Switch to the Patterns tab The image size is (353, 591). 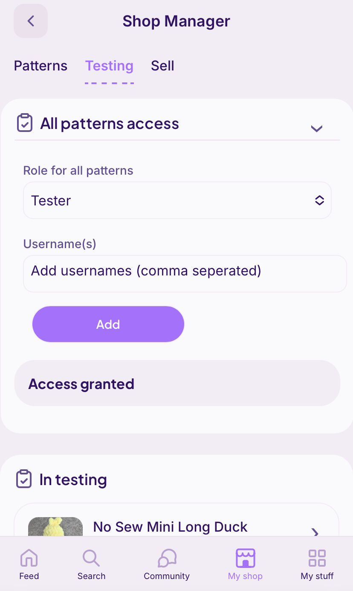click(41, 66)
